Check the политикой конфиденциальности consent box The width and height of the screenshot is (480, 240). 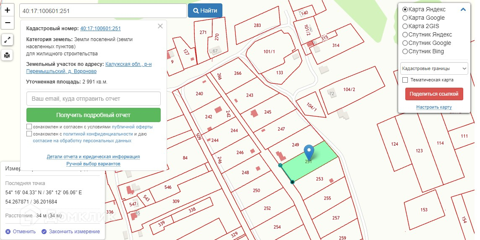click(29, 134)
